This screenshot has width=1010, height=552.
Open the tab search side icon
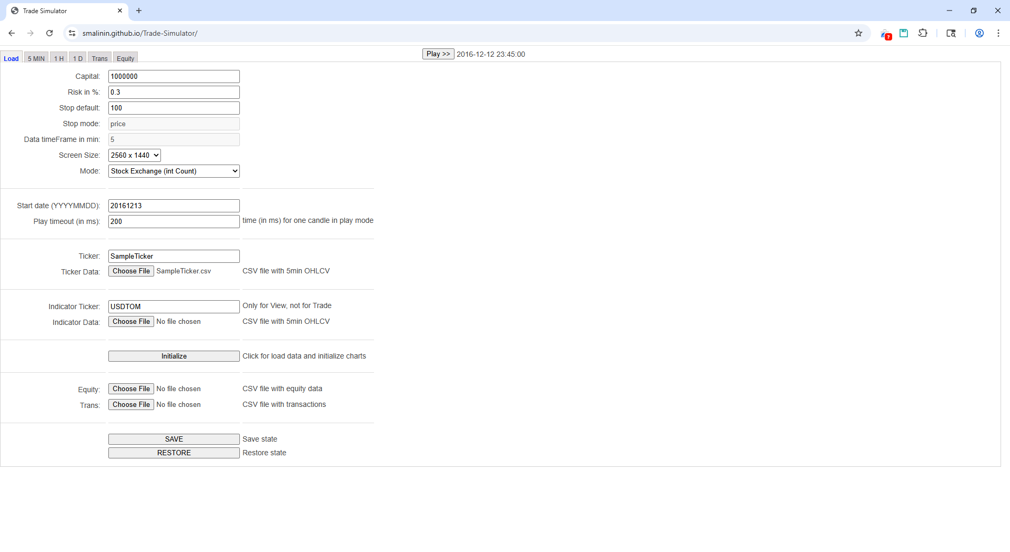[951, 33]
